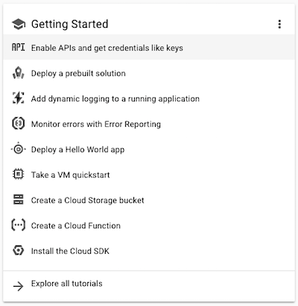Click the graduation cap Getting Started icon
Image resolution: width=298 pixels, height=306 pixels.
pyautogui.click(x=19, y=24)
